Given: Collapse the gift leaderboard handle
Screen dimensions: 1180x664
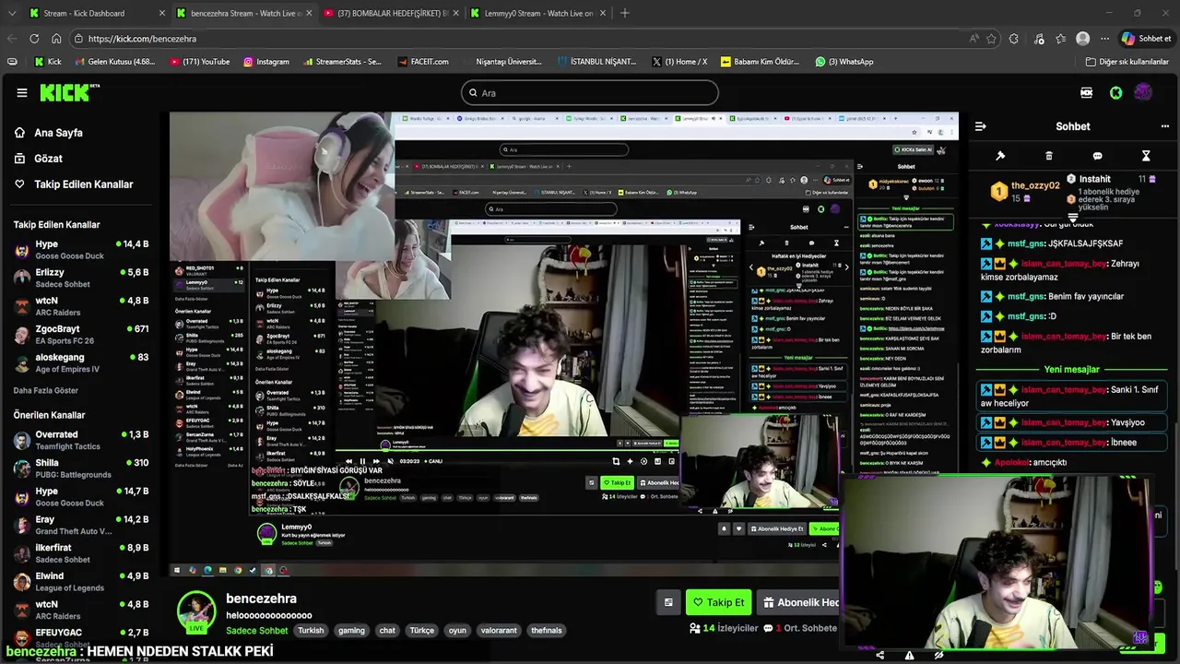Looking at the screenshot, I should click(x=1072, y=219).
